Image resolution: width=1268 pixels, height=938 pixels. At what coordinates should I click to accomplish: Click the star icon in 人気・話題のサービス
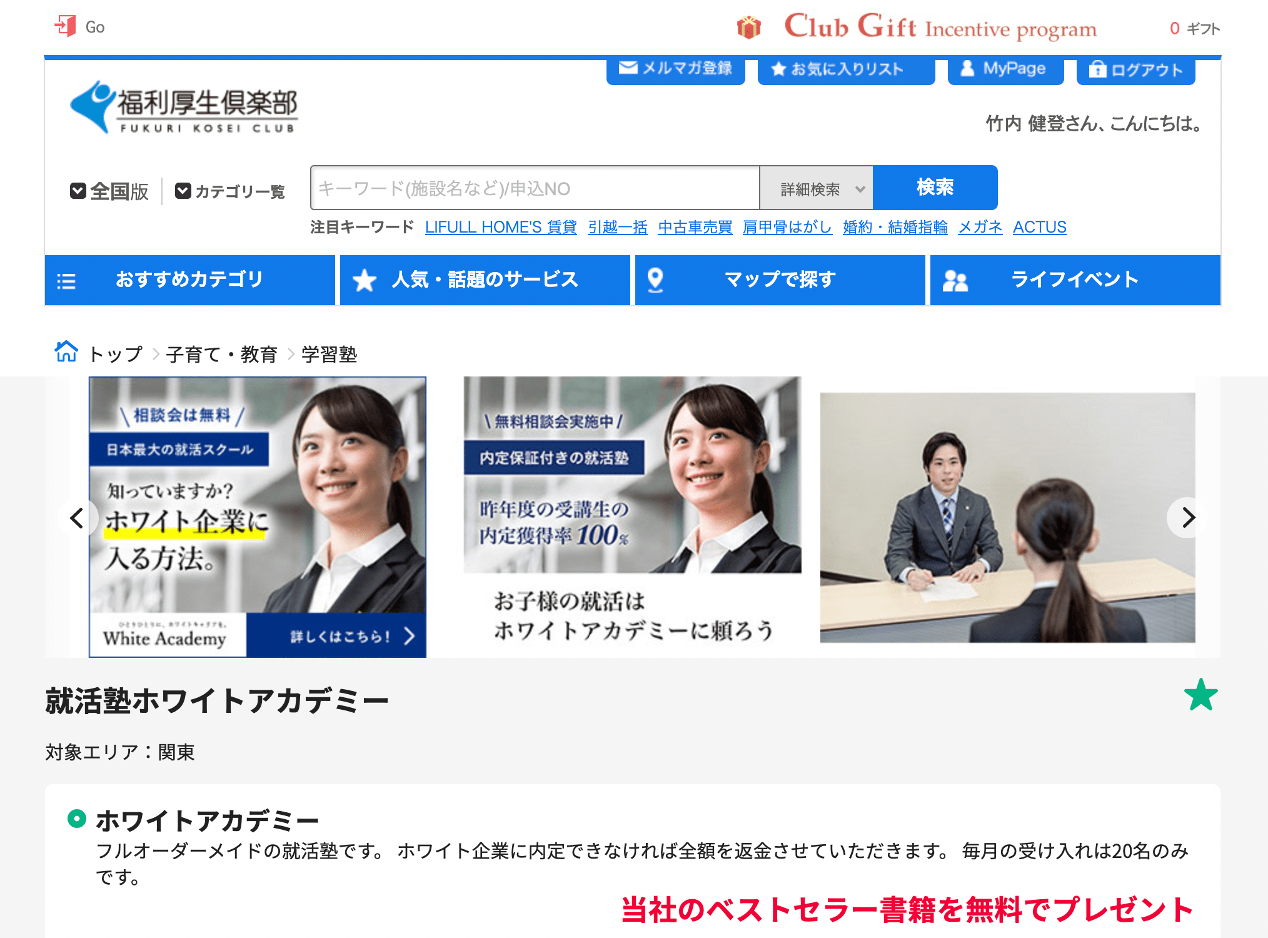pos(364,281)
